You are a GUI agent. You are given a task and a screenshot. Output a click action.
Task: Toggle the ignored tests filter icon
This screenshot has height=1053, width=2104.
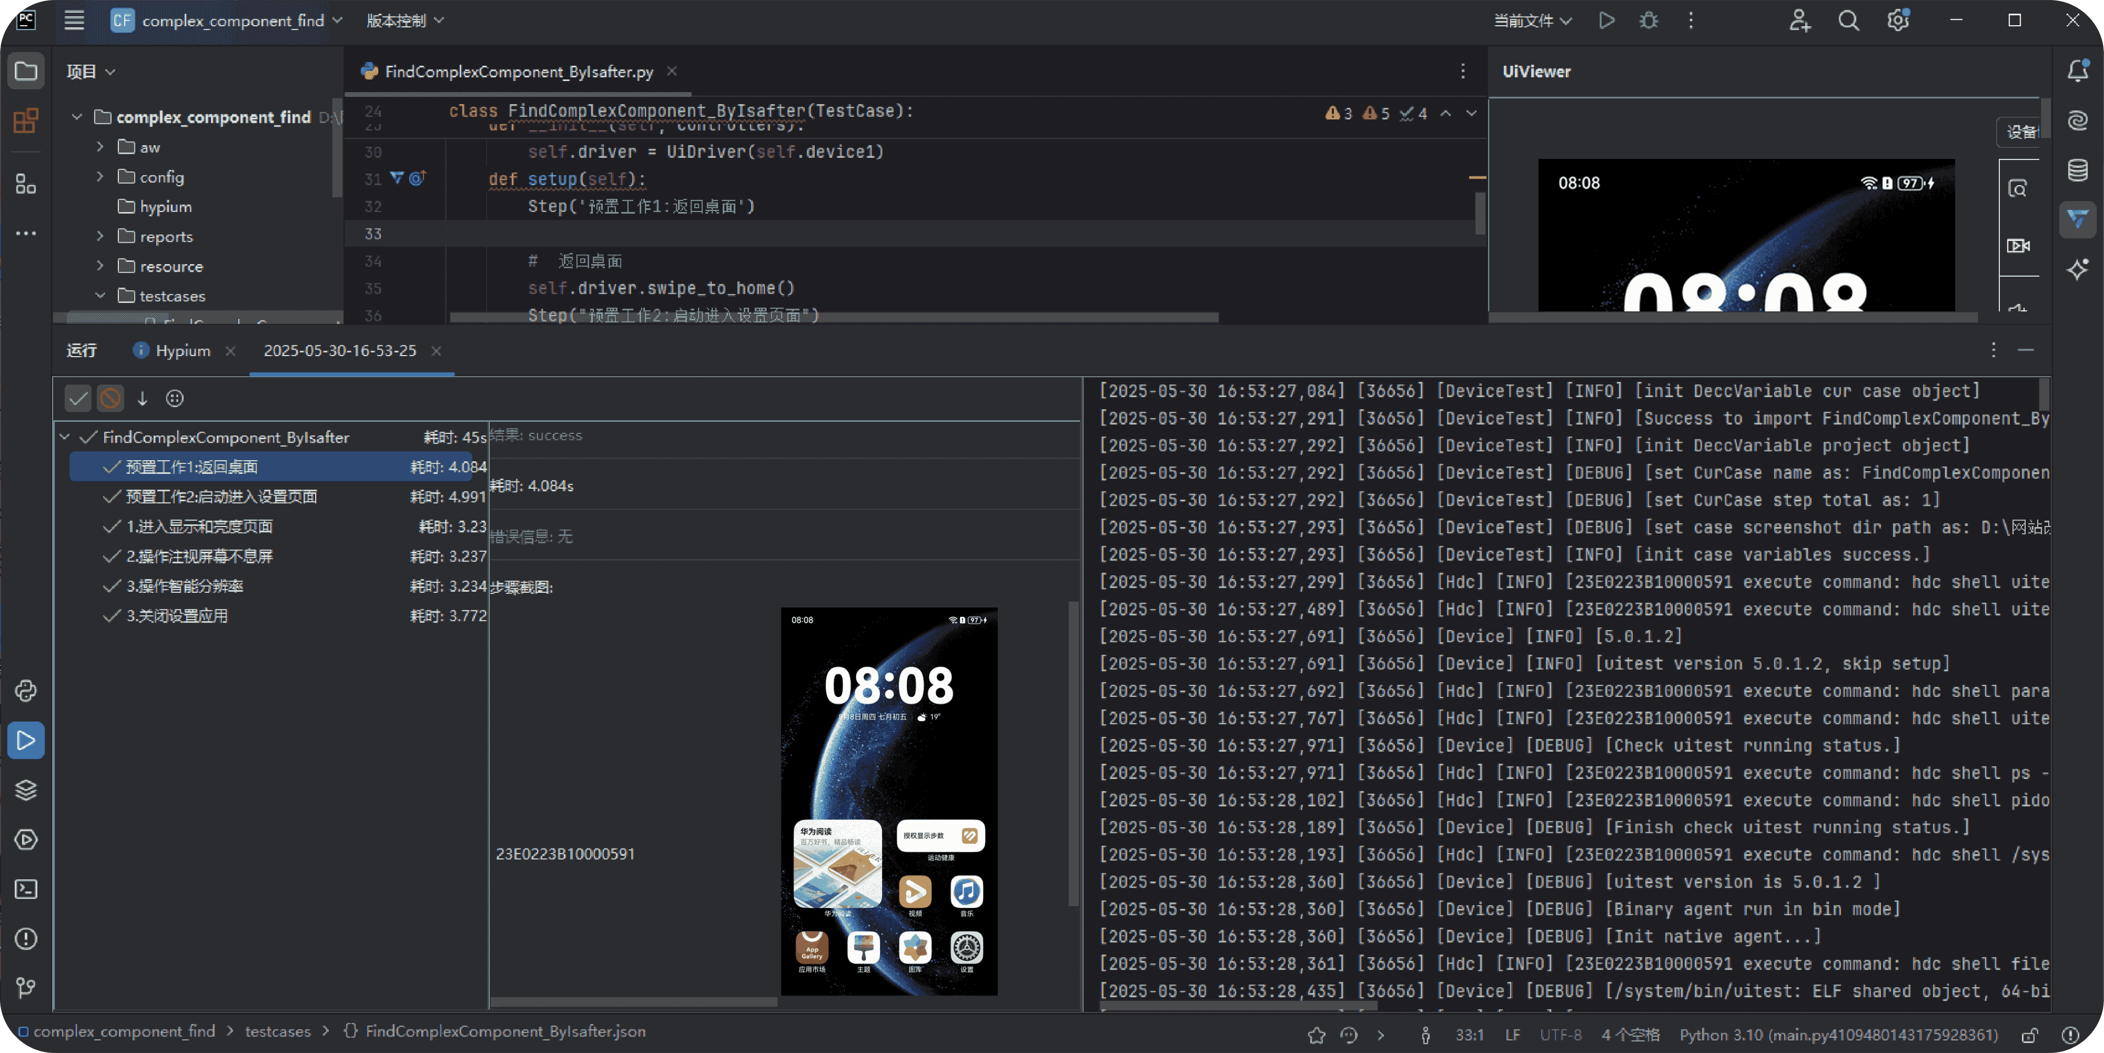(x=110, y=398)
